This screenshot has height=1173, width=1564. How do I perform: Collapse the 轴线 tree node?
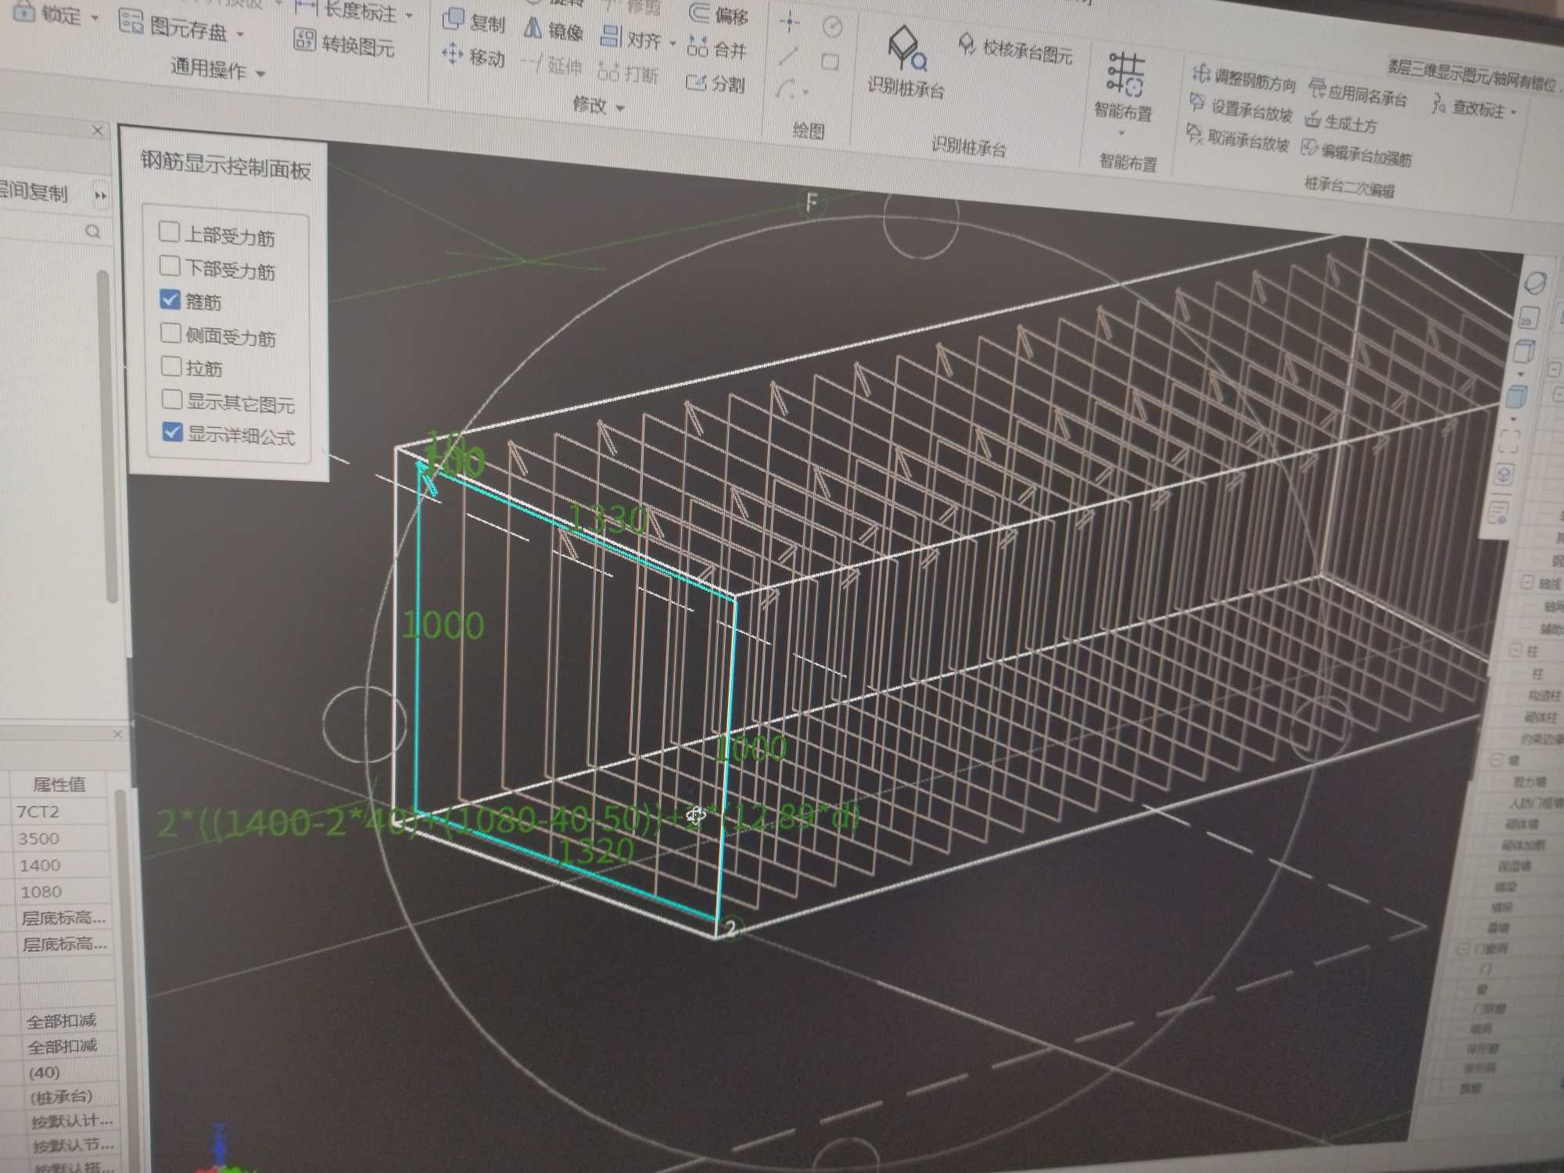pos(1527,583)
